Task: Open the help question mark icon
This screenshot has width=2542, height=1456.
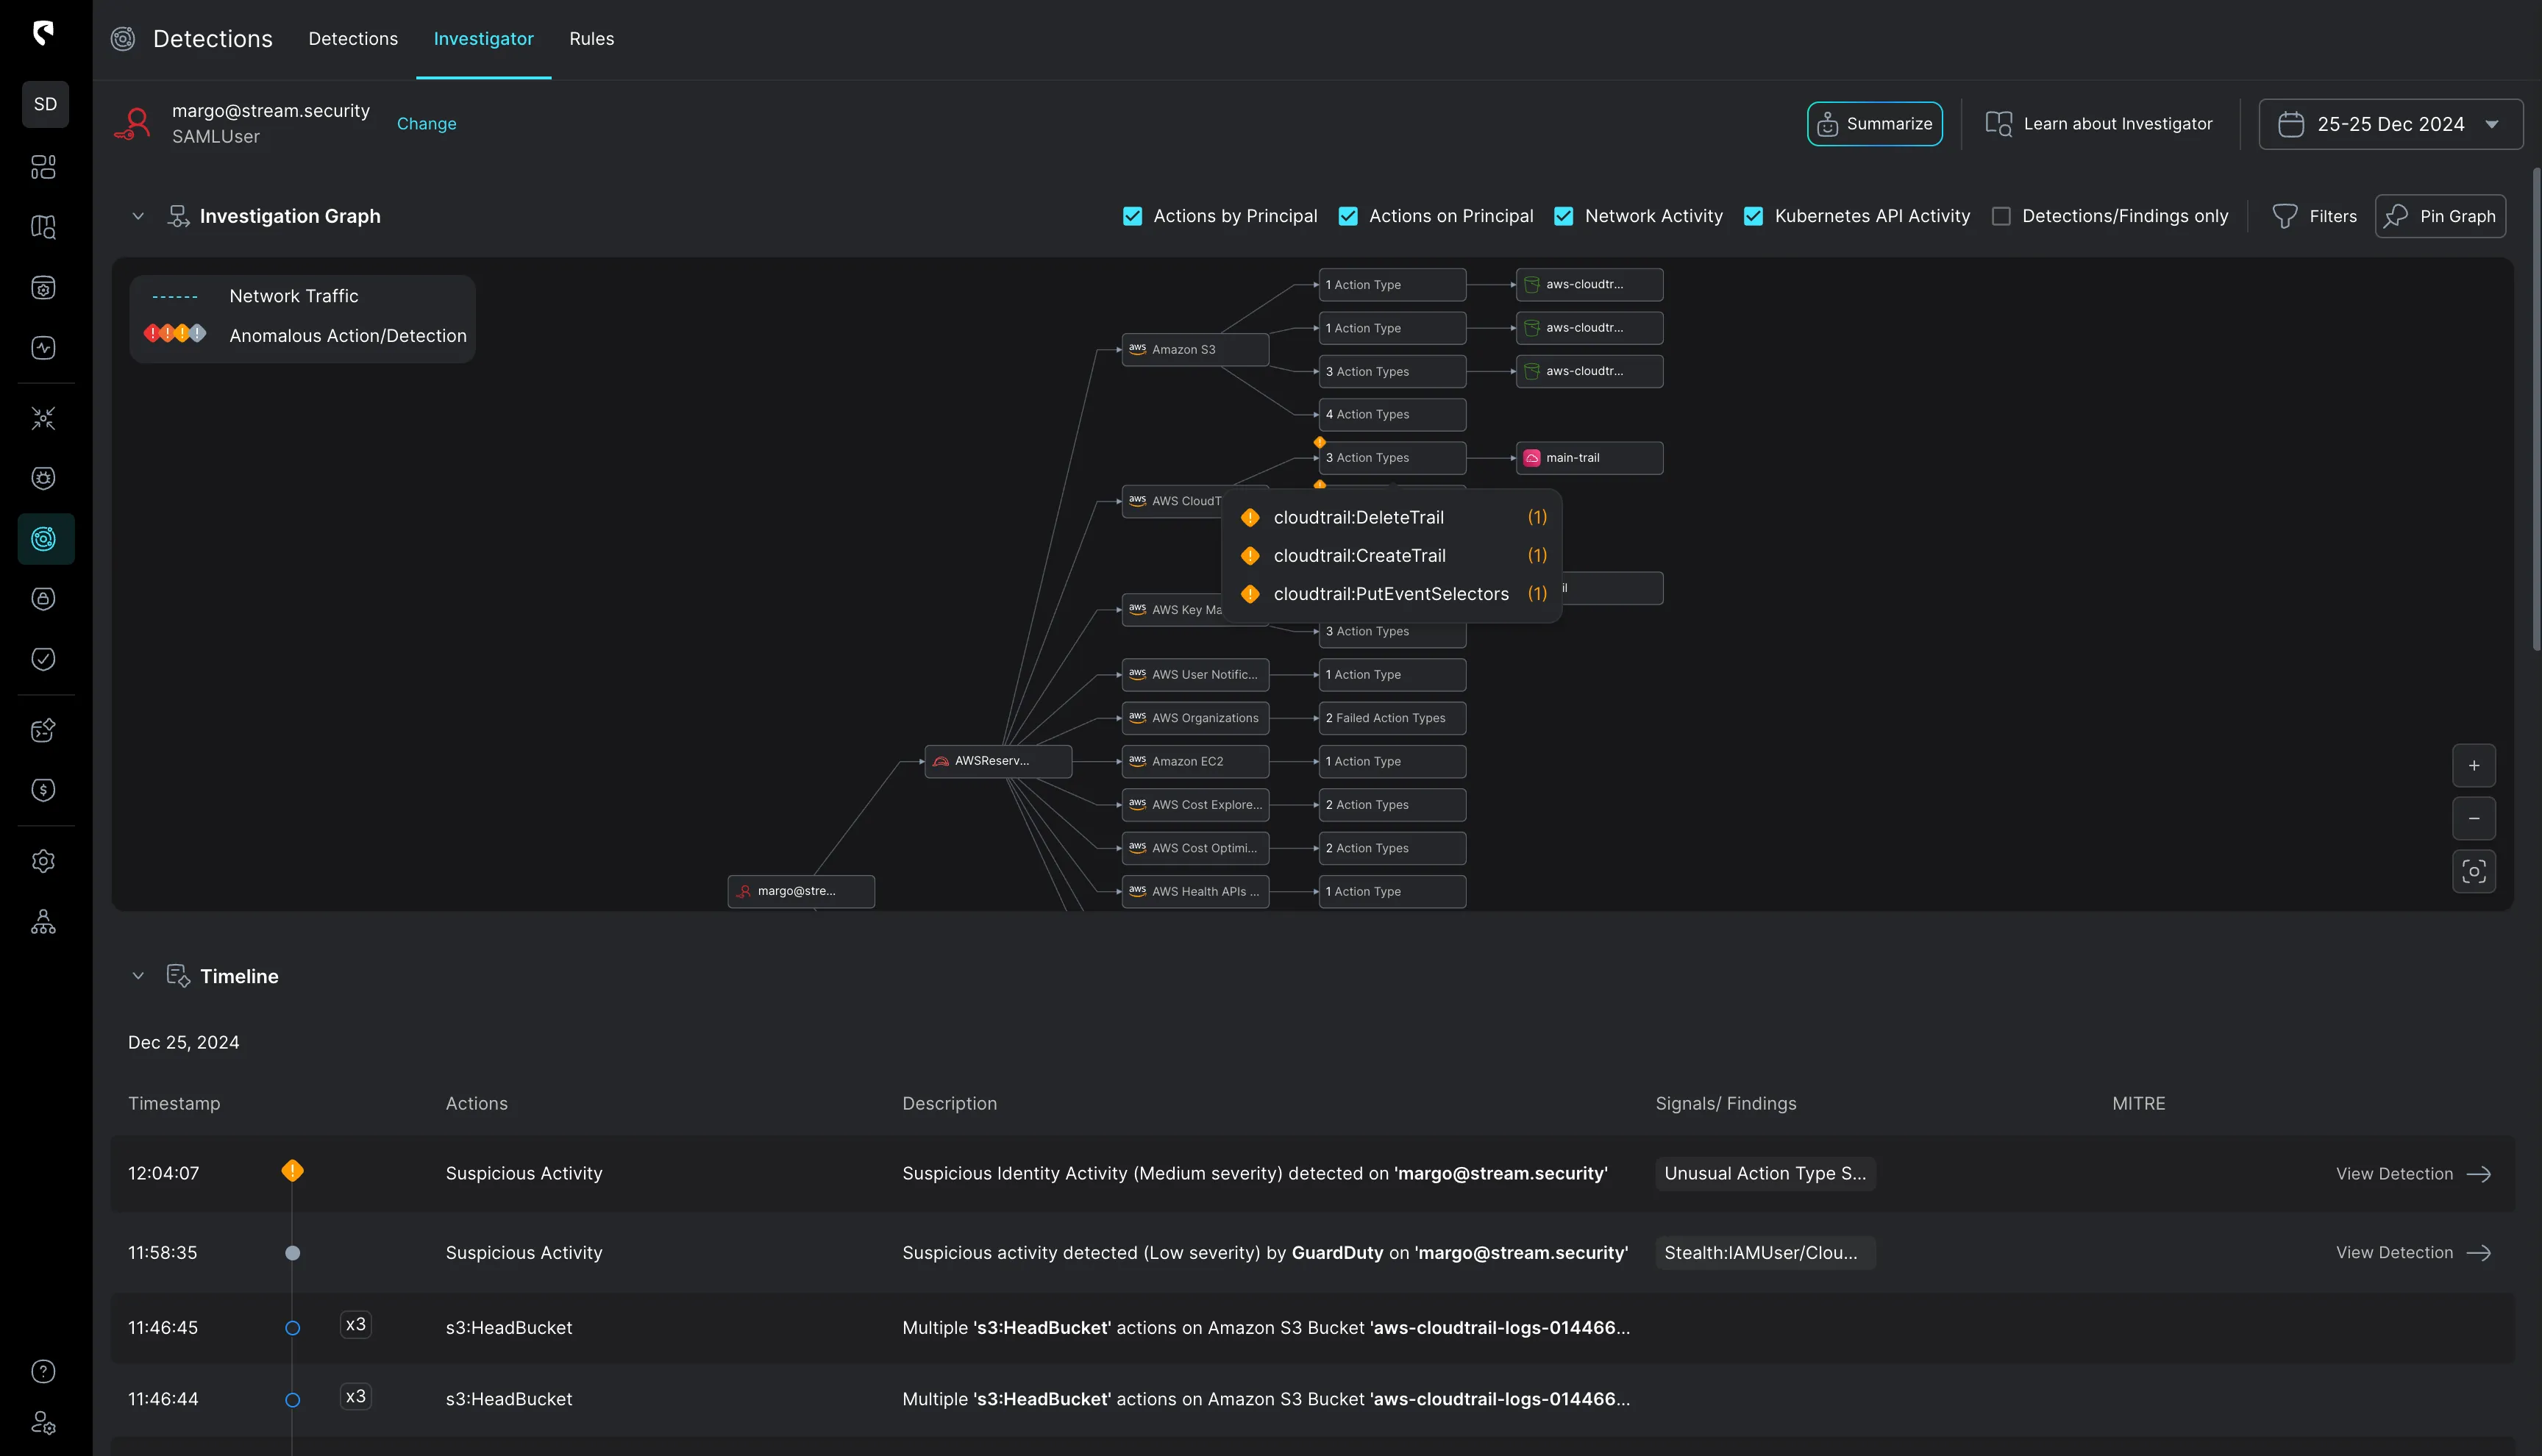Action: coord(43,1371)
